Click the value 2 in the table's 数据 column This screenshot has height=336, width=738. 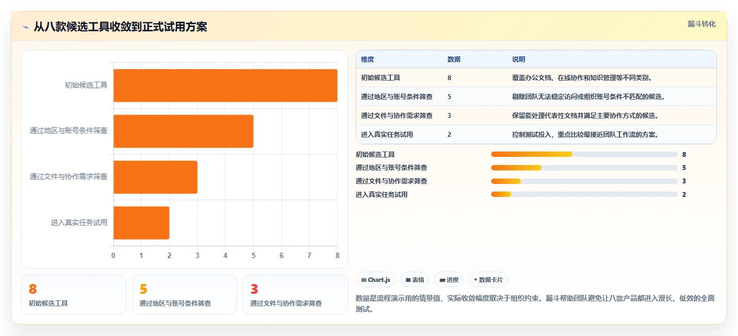click(x=449, y=135)
